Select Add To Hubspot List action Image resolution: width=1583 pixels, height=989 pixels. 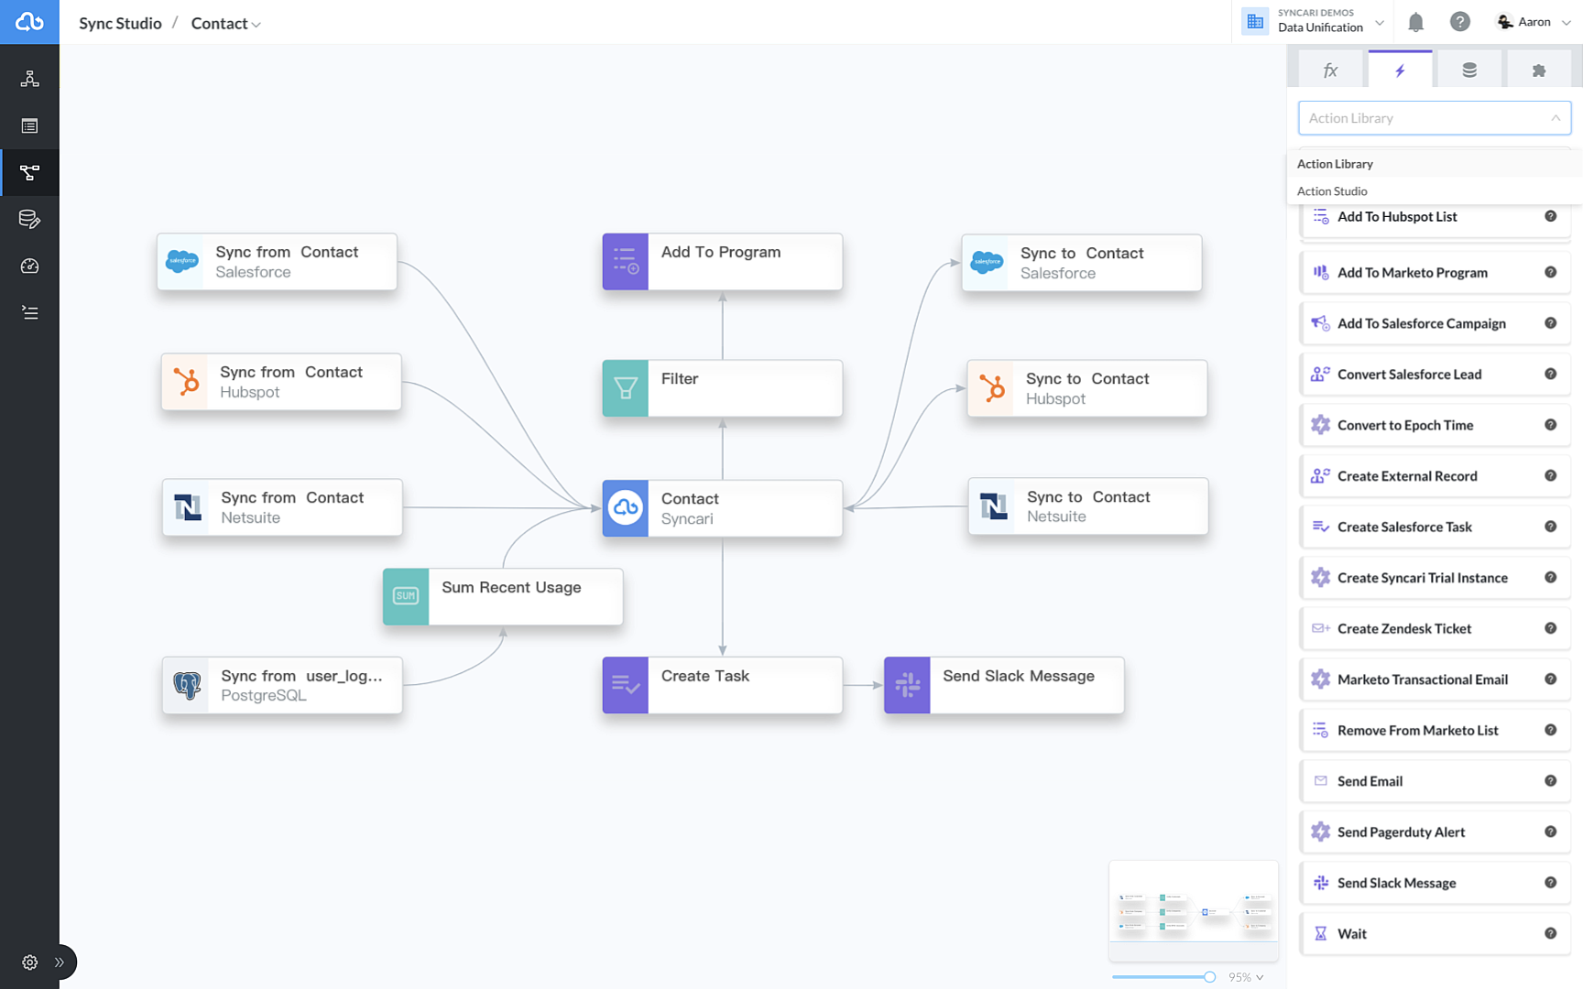point(1435,217)
